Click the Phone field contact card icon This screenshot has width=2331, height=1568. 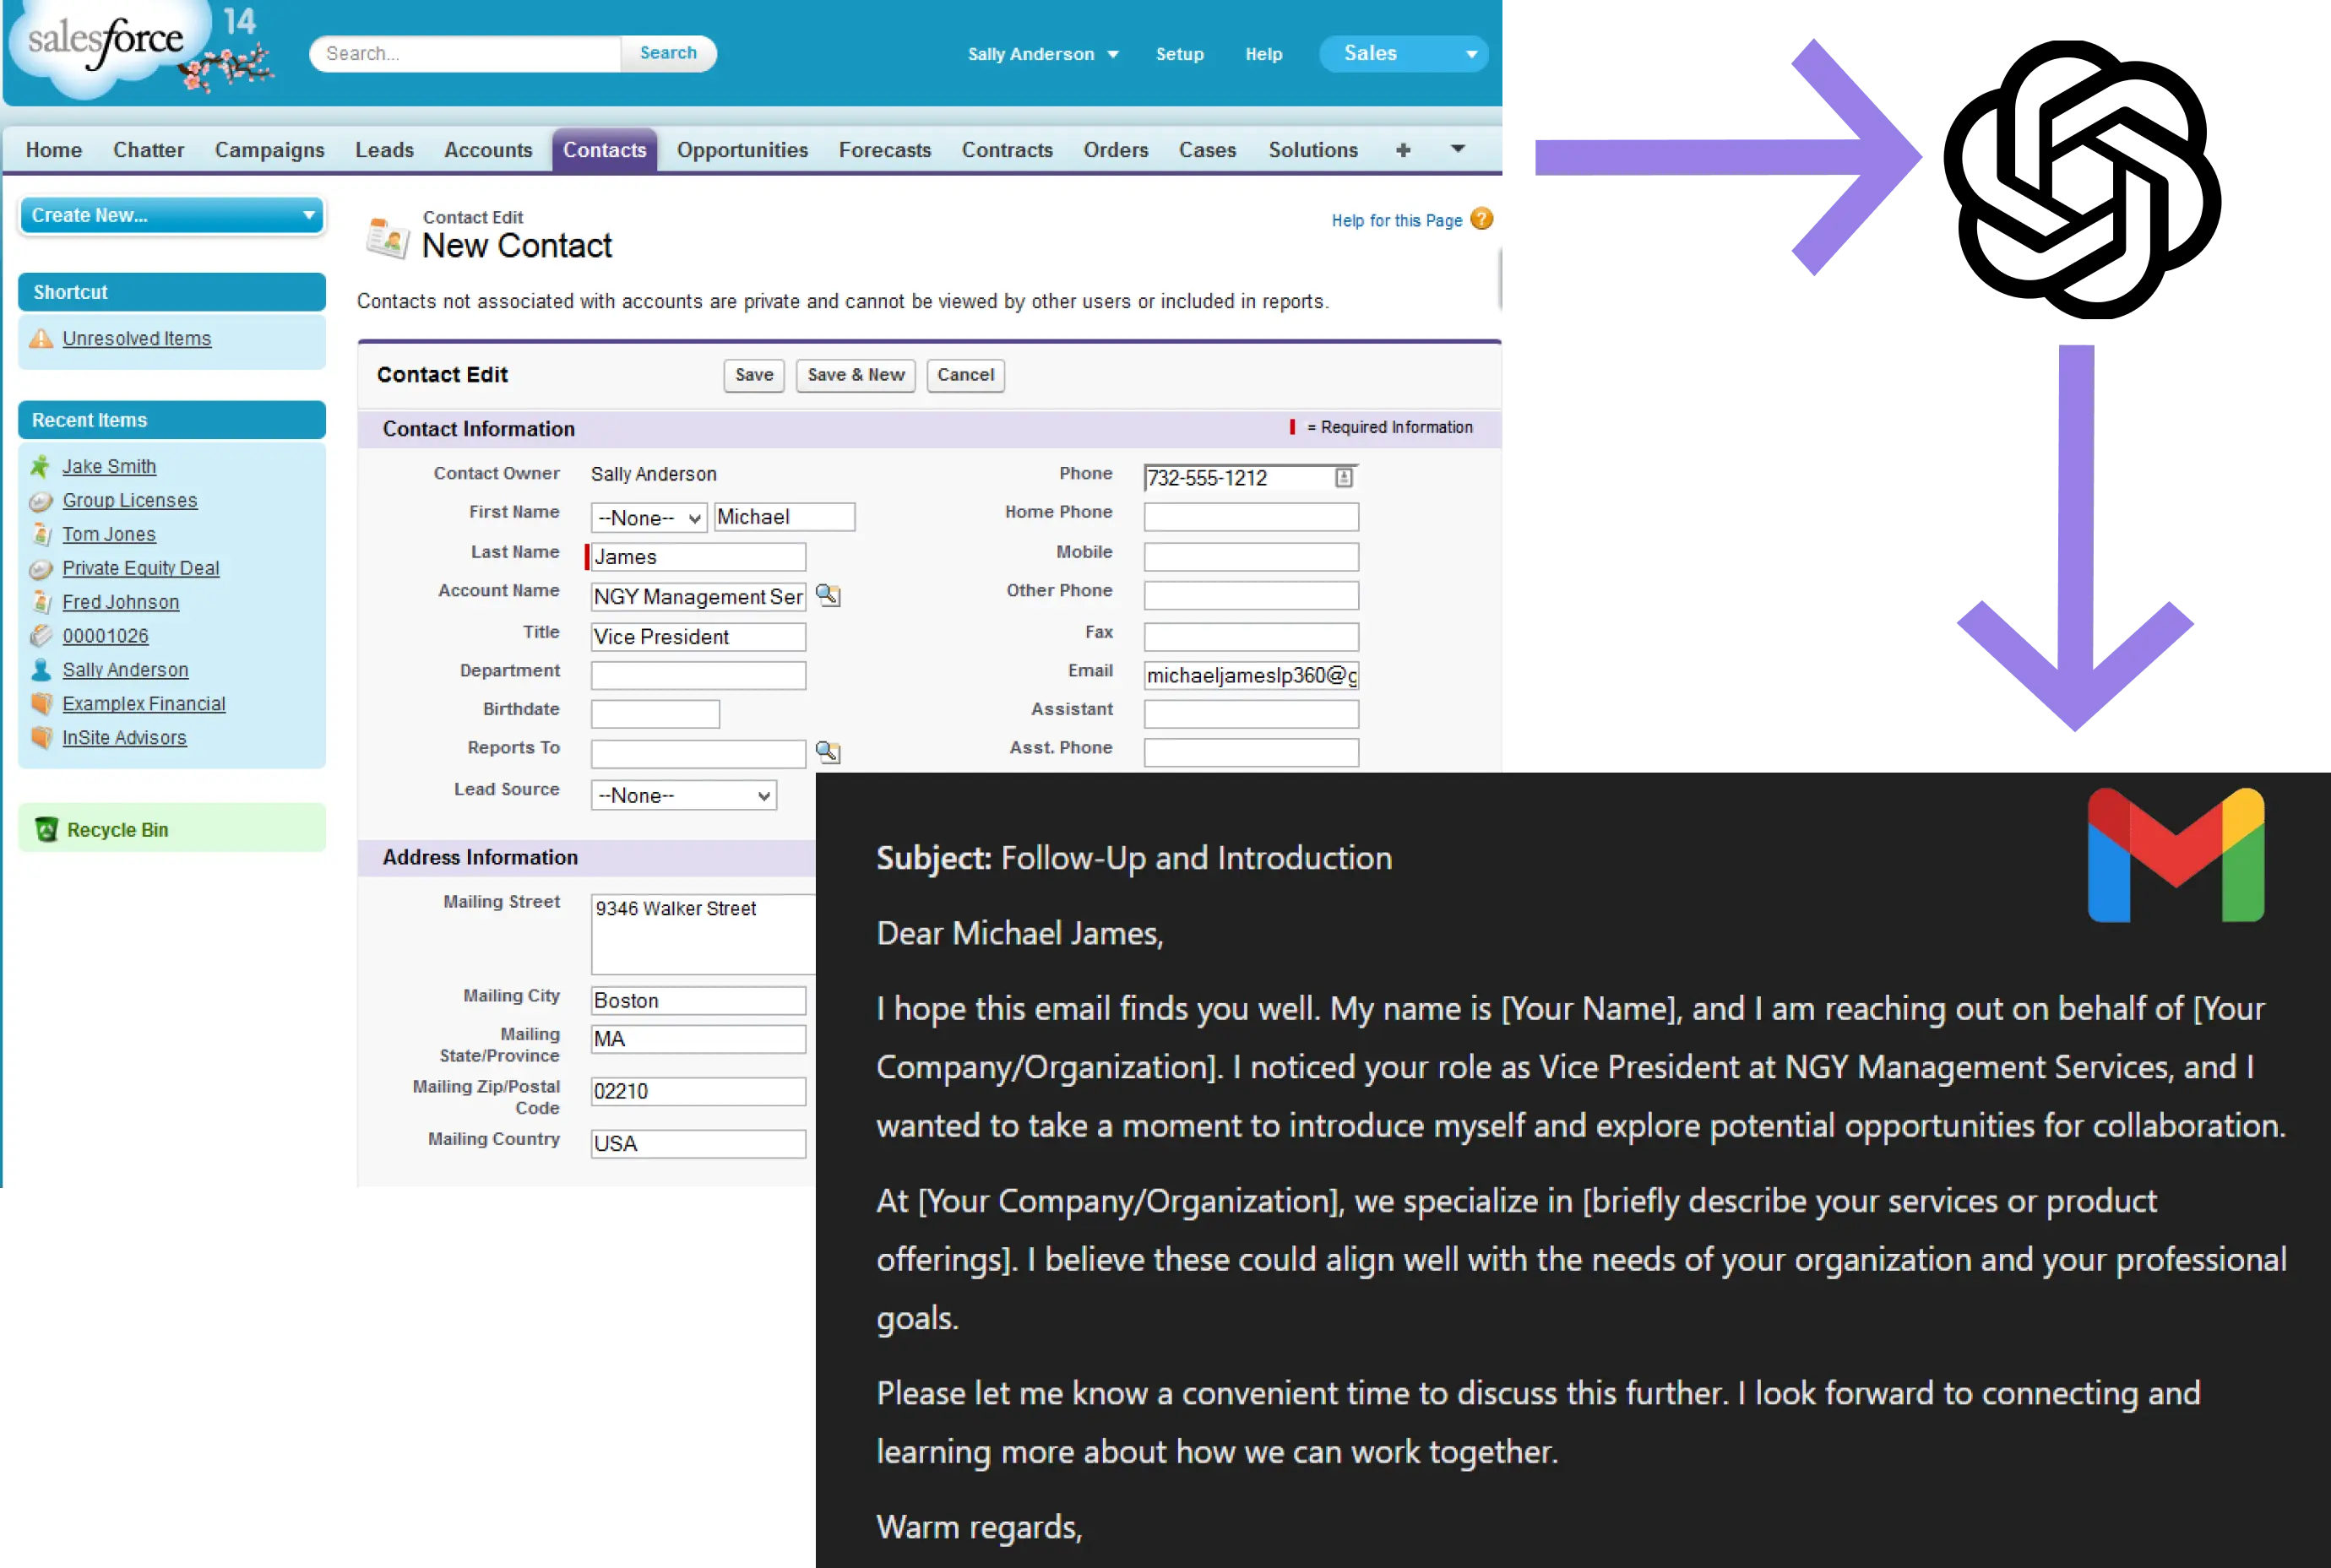1344,478
